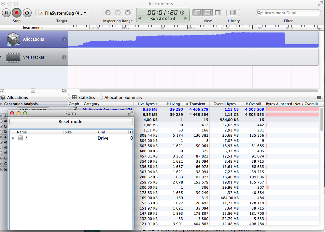The width and height of the screenshot is (325, 232).
Task: Sort the table by Live Bytes column
Action: coord(146,104)
